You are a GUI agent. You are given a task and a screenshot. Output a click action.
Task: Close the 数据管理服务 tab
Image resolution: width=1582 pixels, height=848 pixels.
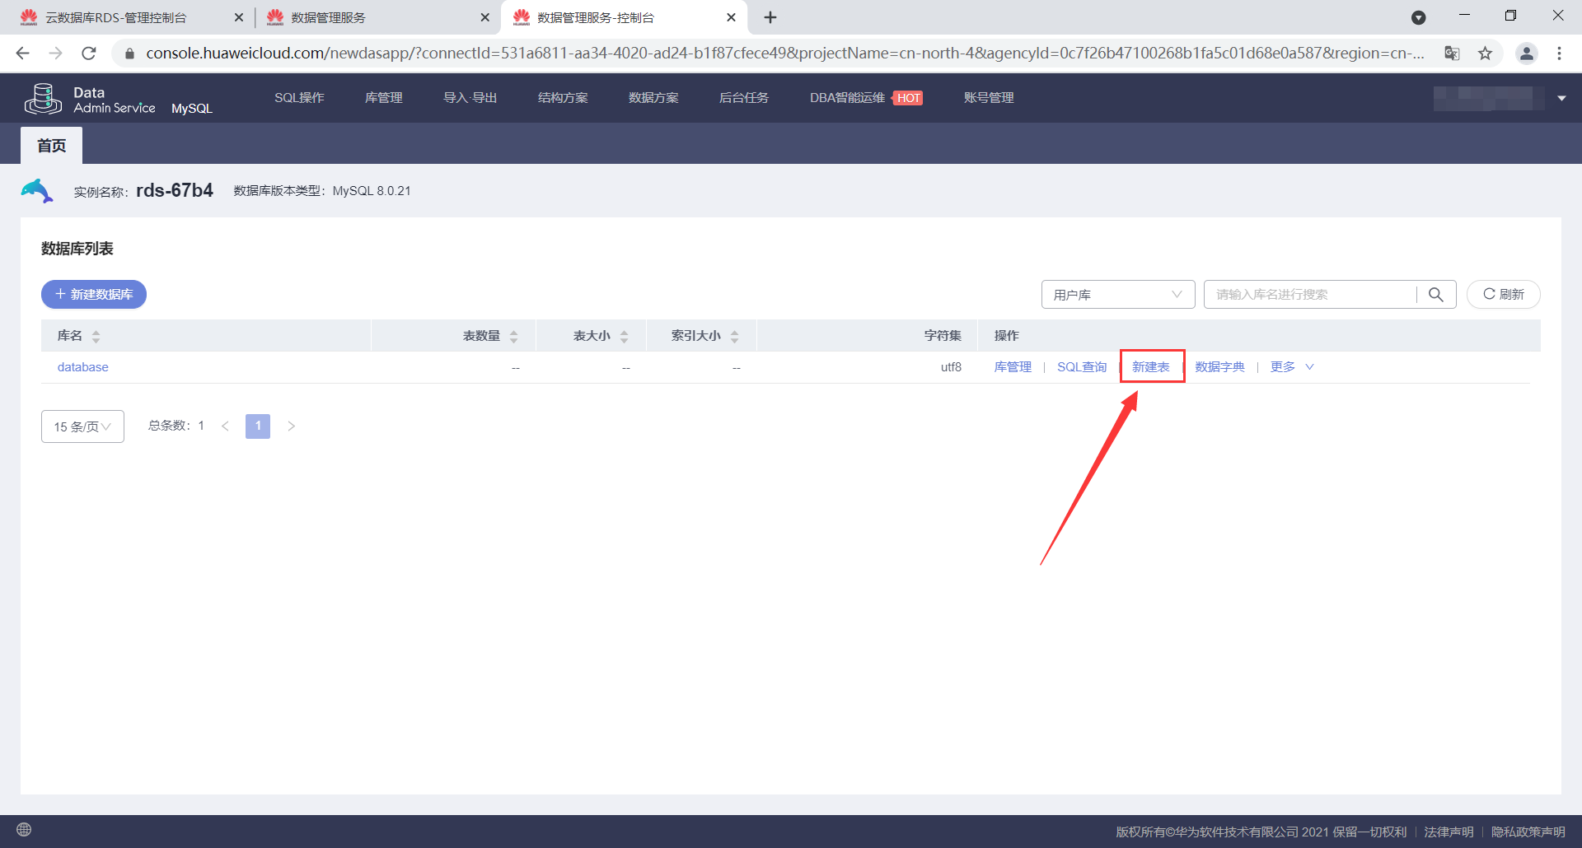coord(484,17)
